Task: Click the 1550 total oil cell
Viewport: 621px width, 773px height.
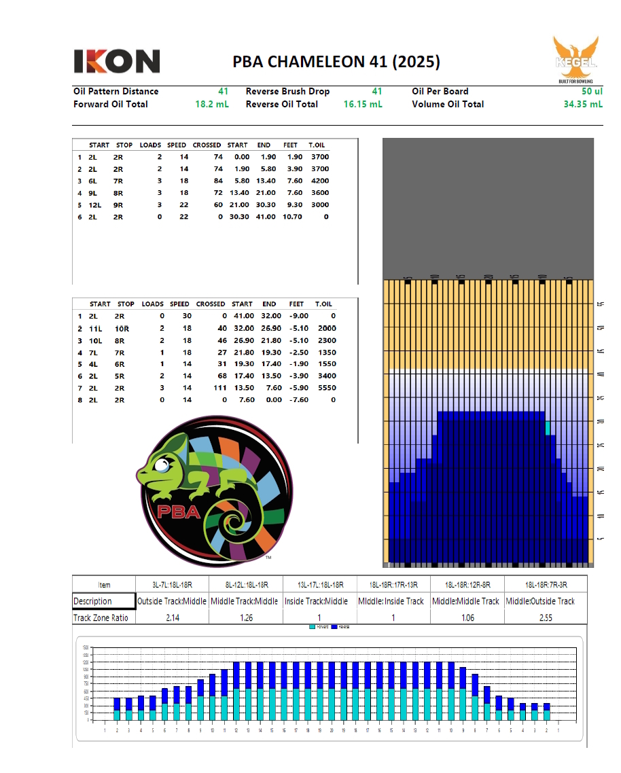Action: click(x=327, y=364)
